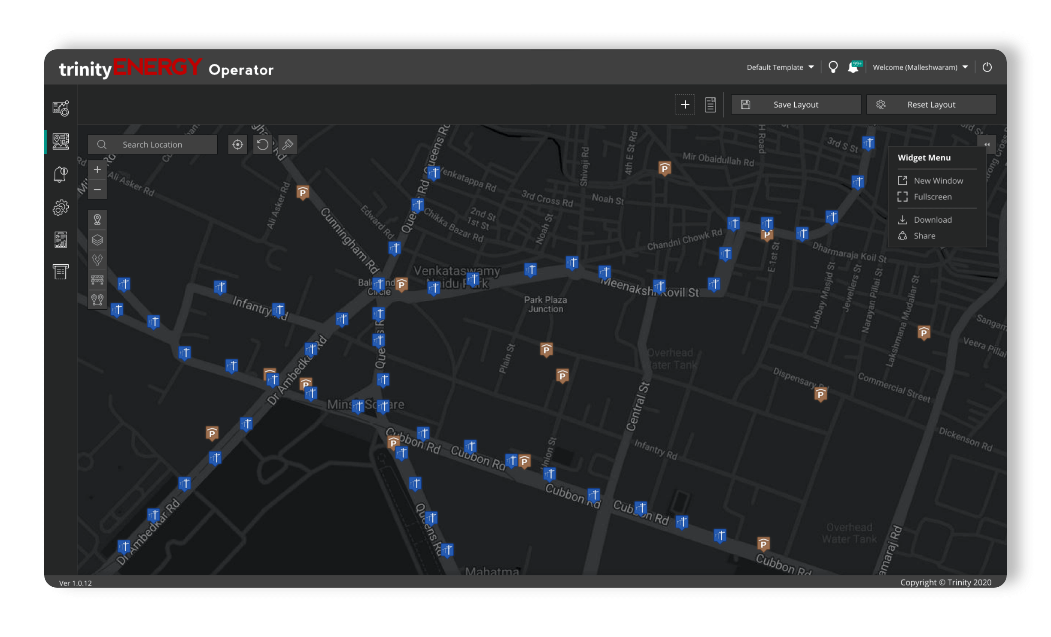Click the Reset Layout button
Image resolution: width=1051 pixels, height=637 pixels.
(x=931, y=105)
